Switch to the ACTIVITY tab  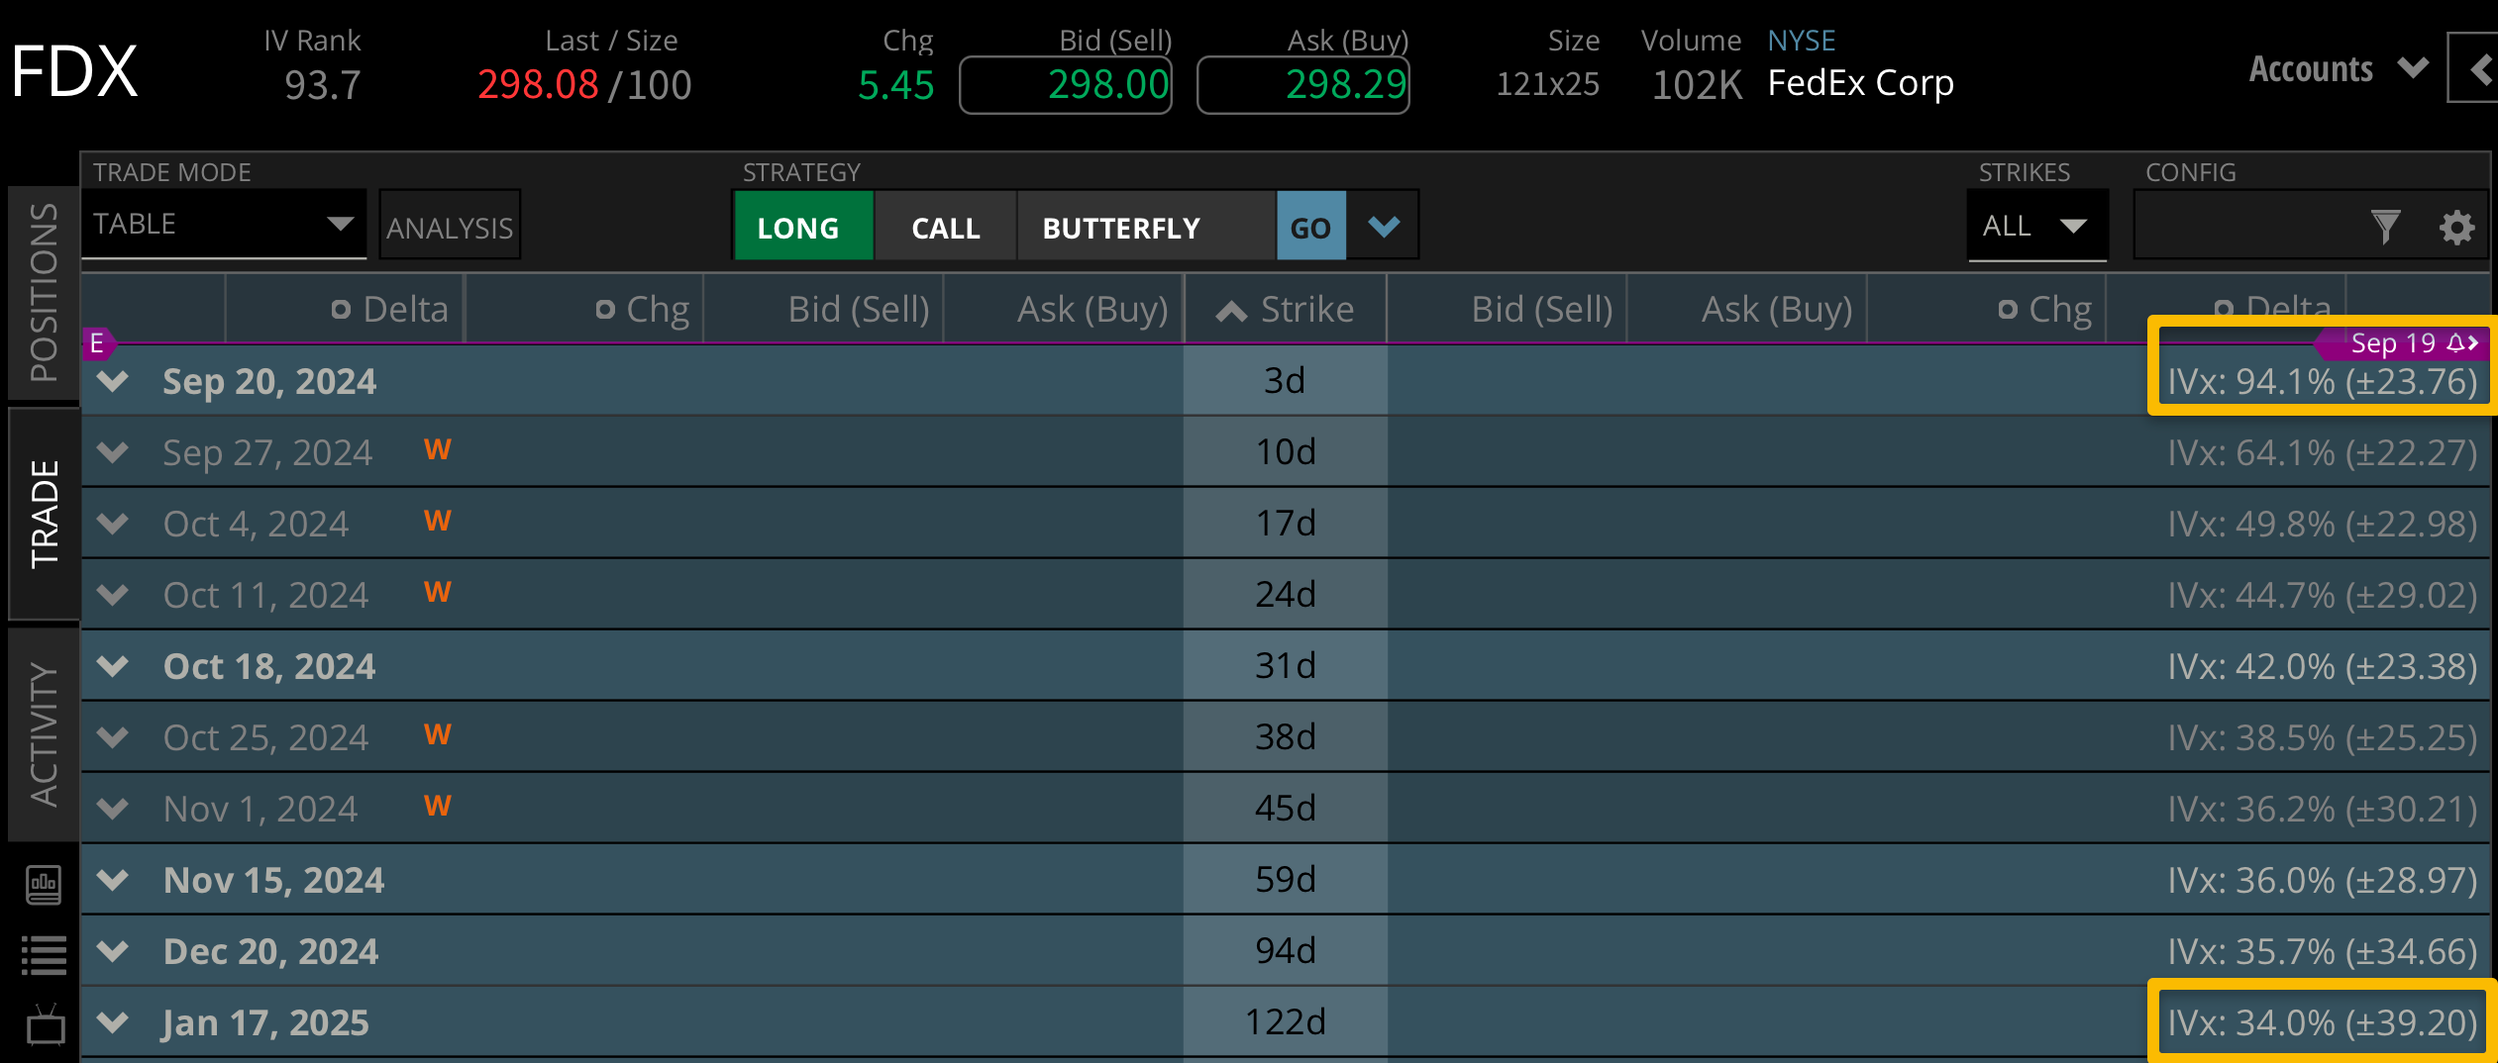tap(44, 733)
